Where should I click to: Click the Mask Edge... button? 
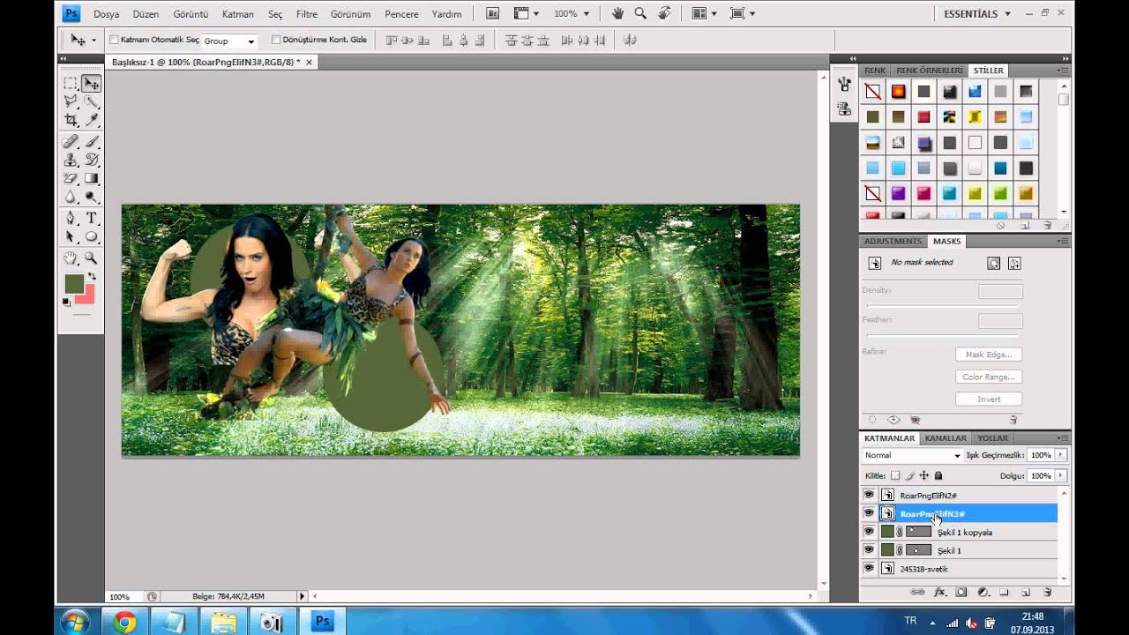coord(989,355)
